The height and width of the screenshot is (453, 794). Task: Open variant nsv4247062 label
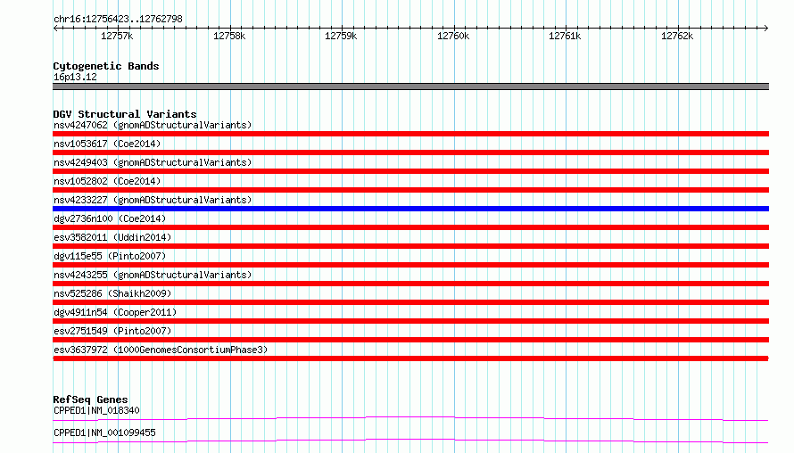point(153,125)
